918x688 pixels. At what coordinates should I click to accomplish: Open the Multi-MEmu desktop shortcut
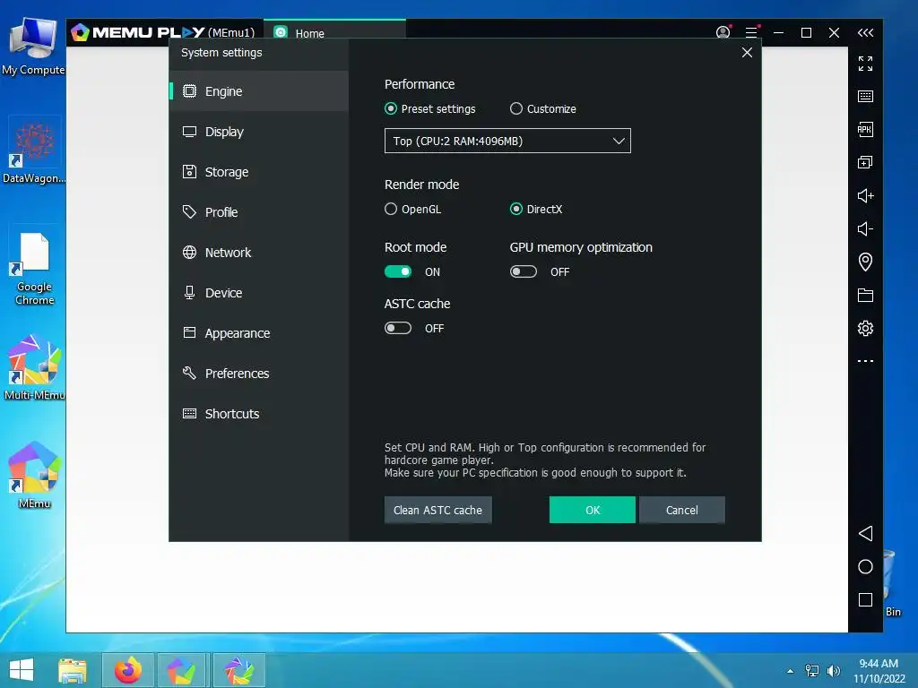click(34, 367)
